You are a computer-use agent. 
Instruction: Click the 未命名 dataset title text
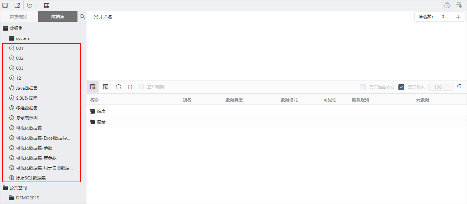[x=106, y=17]
